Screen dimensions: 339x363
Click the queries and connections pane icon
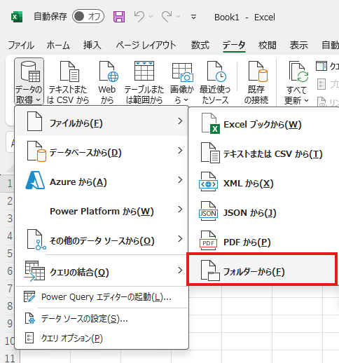pyautogui.click(x=321, y=66)
